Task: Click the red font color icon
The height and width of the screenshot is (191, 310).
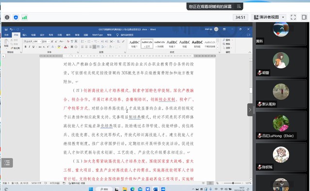Action: pos(65,47)
